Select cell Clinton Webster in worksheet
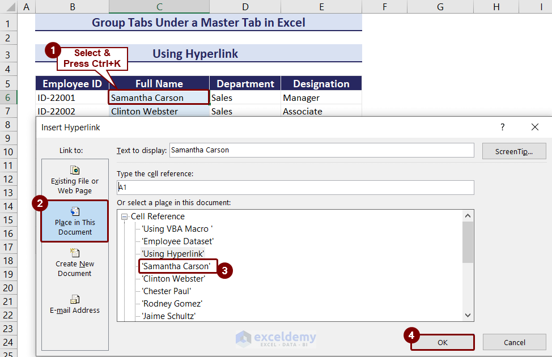This screenshot has width=552, height=357. point(159,111)
